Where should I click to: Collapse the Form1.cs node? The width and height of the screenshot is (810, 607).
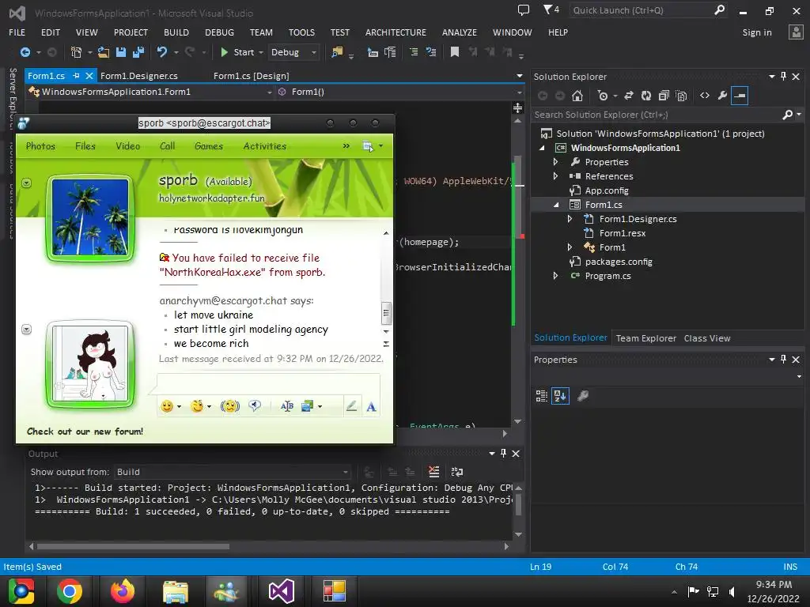(556, 205)
